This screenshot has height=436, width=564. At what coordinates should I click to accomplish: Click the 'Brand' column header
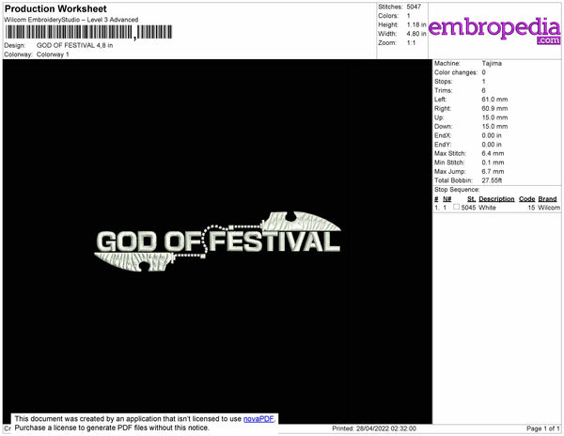pyautogui.click(x=547, y=199)
